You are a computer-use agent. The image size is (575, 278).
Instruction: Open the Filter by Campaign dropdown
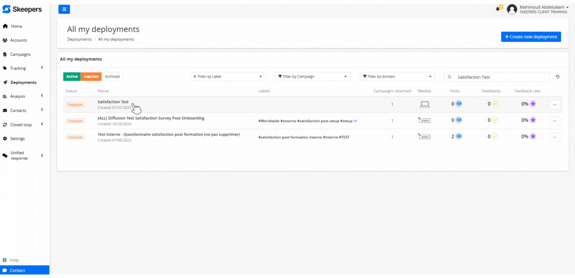[313, 77]
